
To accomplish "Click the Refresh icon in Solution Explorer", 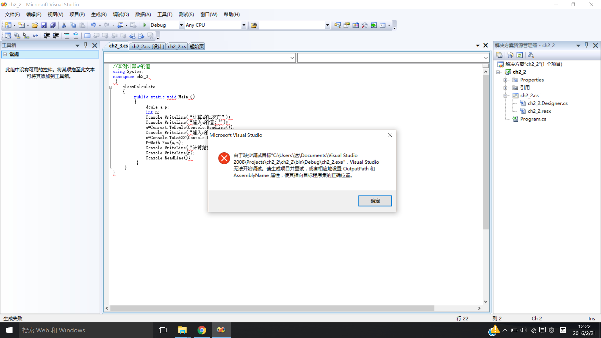I will click(520, 55).
